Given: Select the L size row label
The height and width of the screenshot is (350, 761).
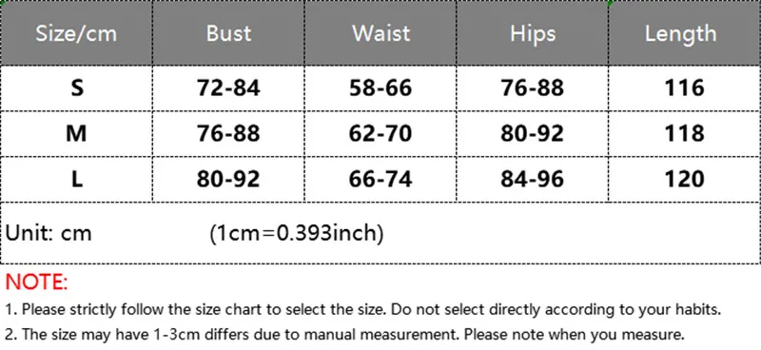Looking at the screenshot, I should tap(77, 179).
